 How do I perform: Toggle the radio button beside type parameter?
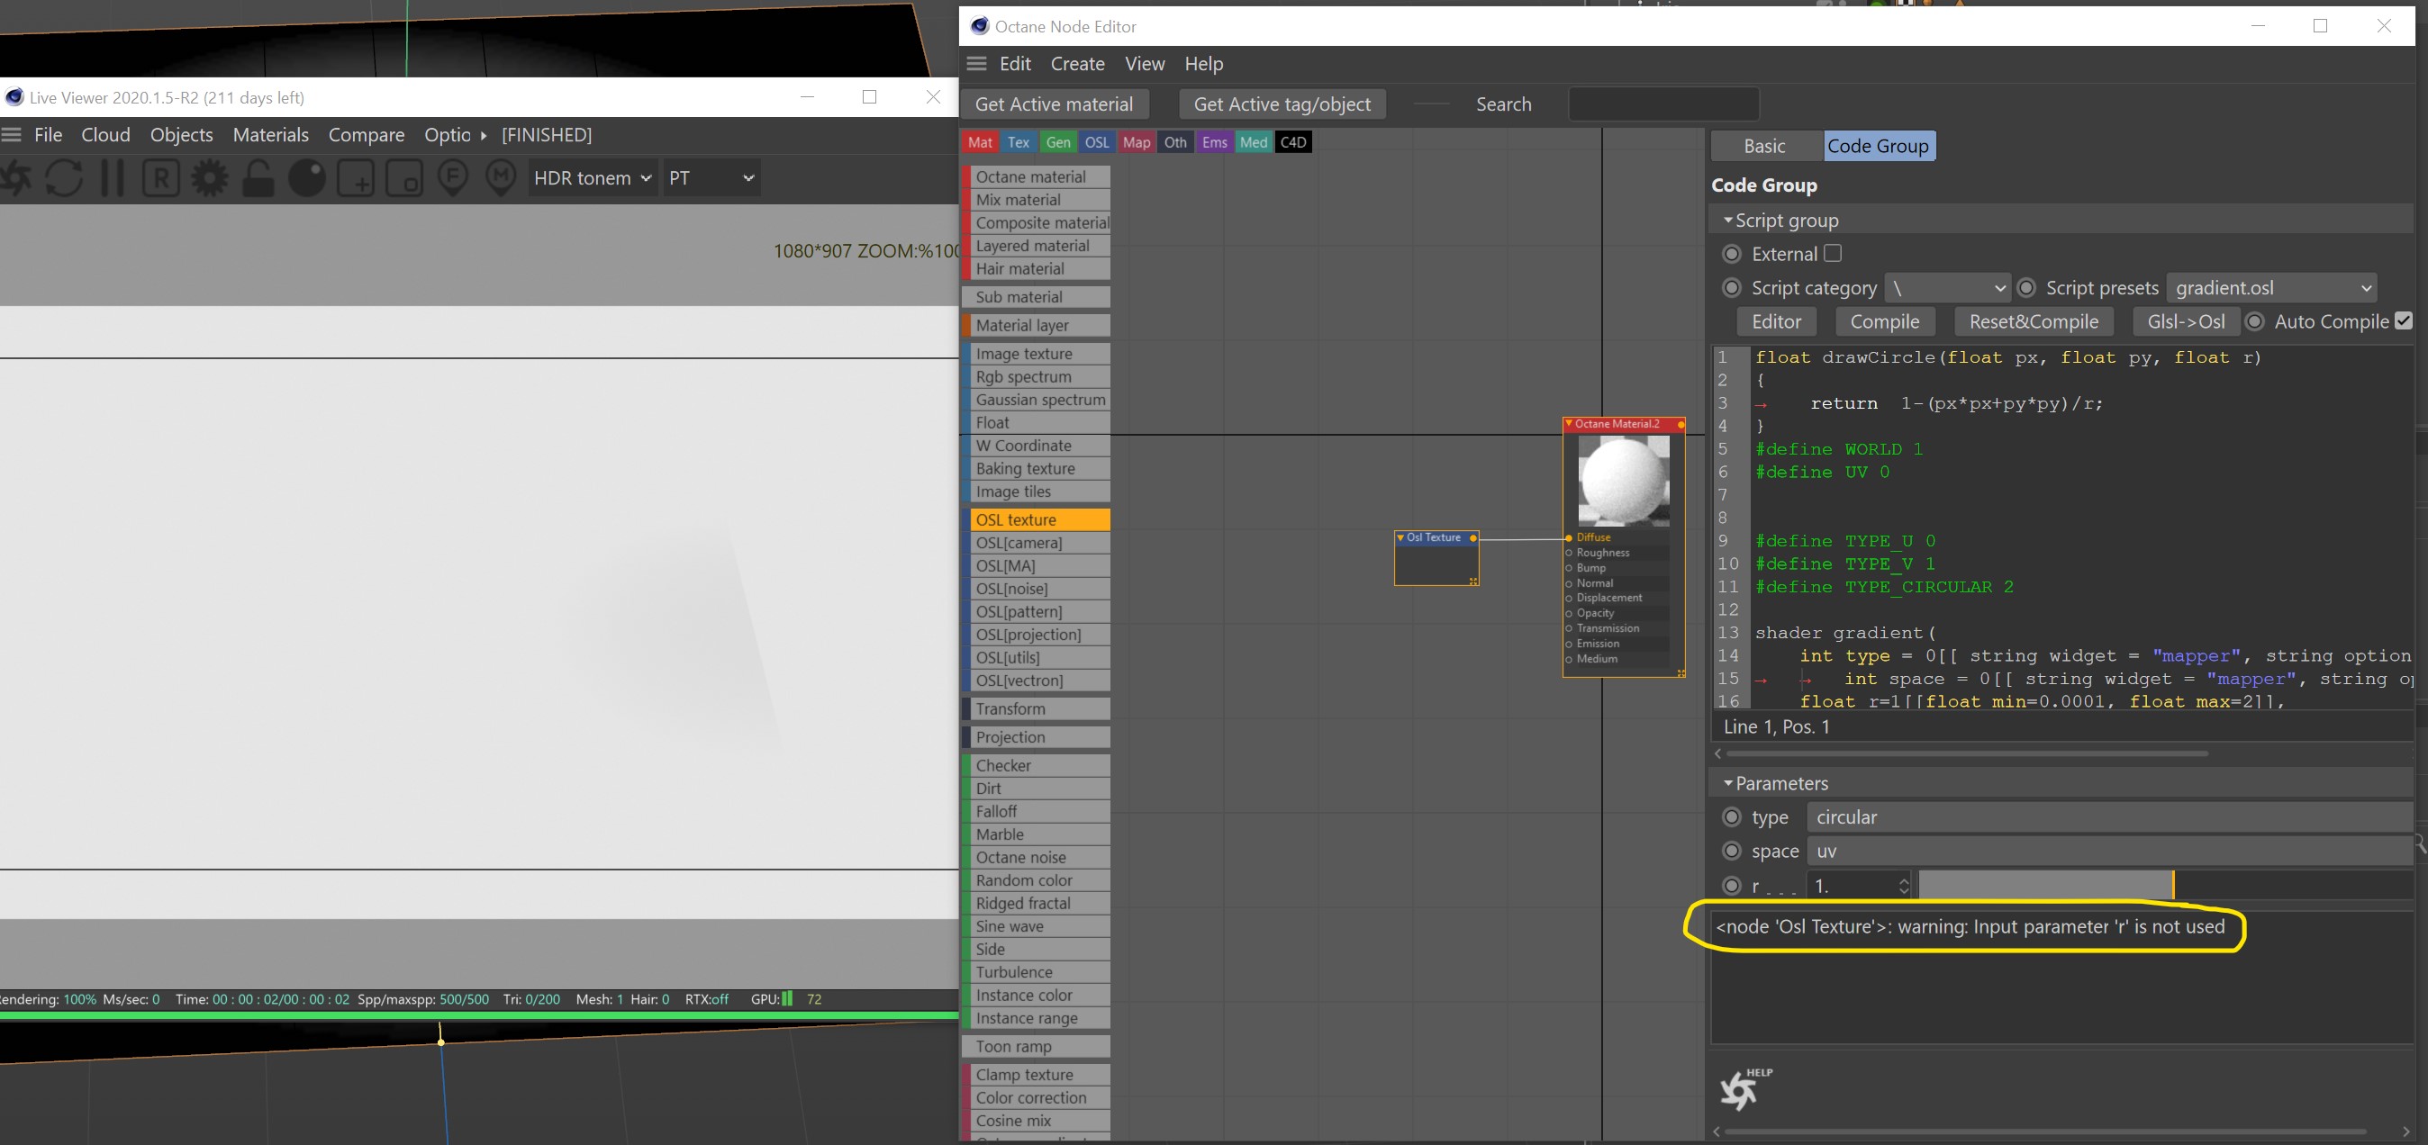pyautogui.click(x=1732, y=817)
